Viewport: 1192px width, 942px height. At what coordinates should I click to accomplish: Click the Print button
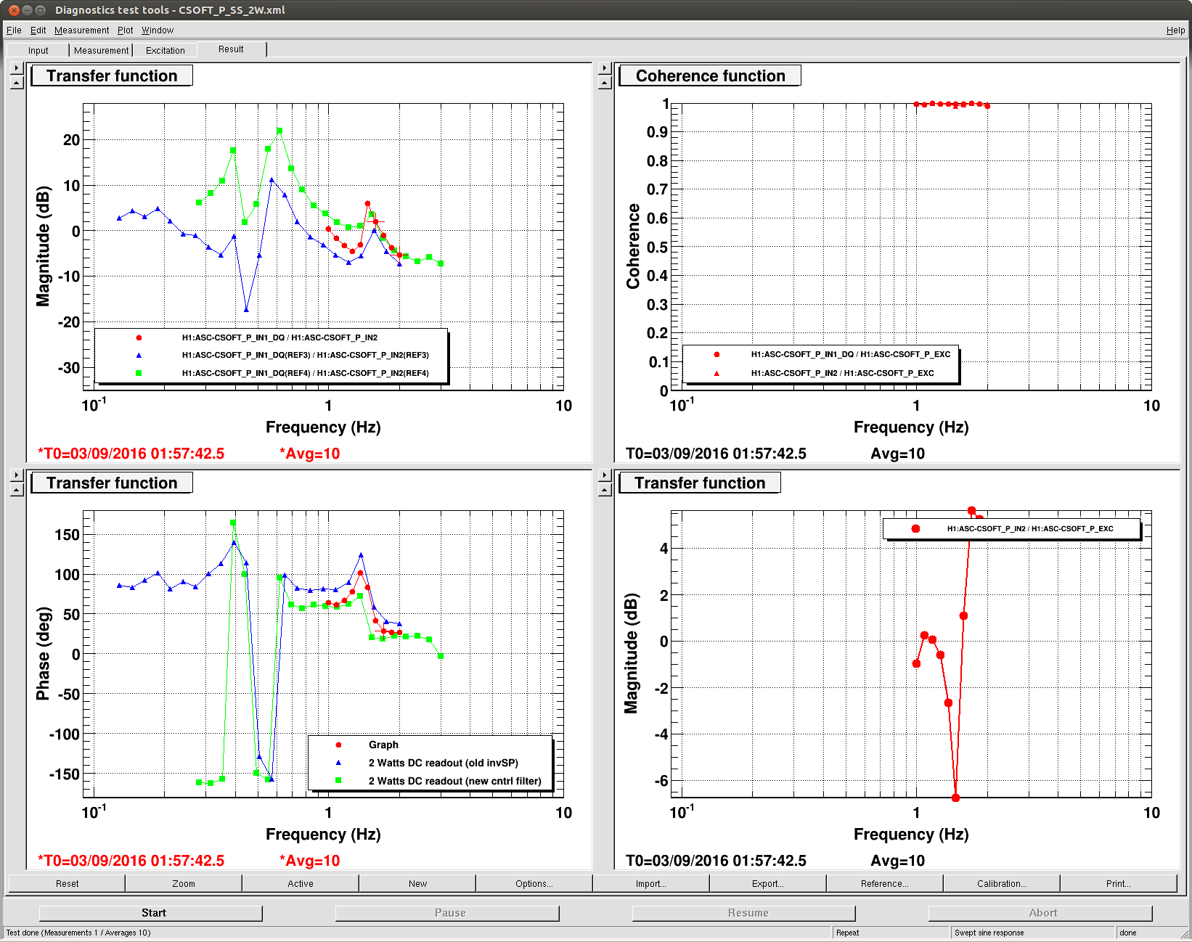pos(1119,883)
